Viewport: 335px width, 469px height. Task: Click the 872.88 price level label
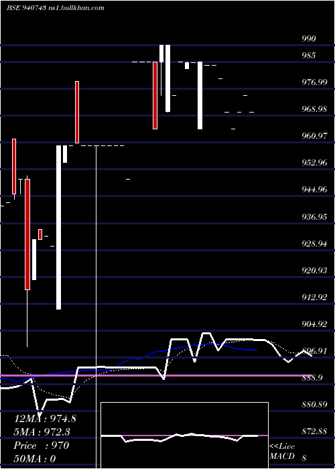tap(314, 432)
